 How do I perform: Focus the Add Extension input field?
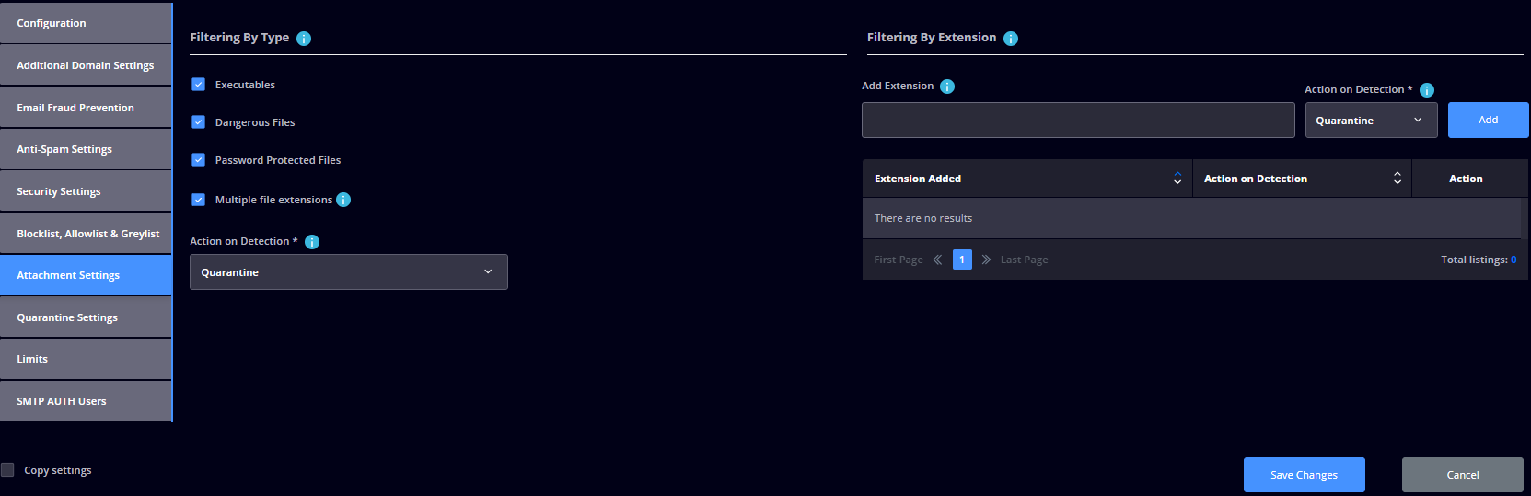1078,121
